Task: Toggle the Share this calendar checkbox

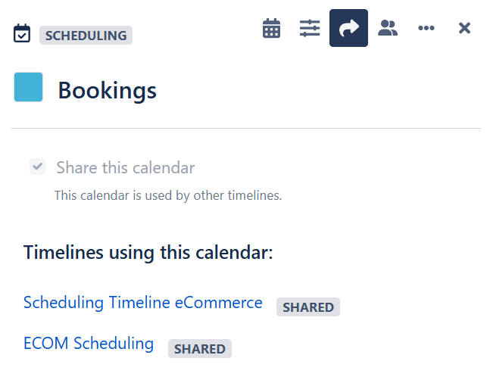Action: pos(37,167)
